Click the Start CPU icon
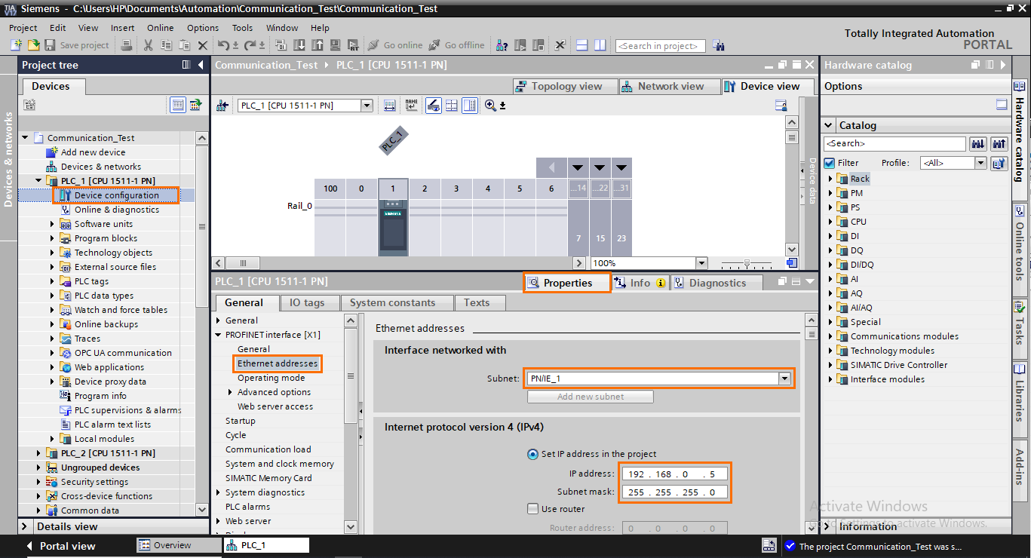Image resolution: width=1031 pixels, height=558 pixels. click(x=520, y=45)
